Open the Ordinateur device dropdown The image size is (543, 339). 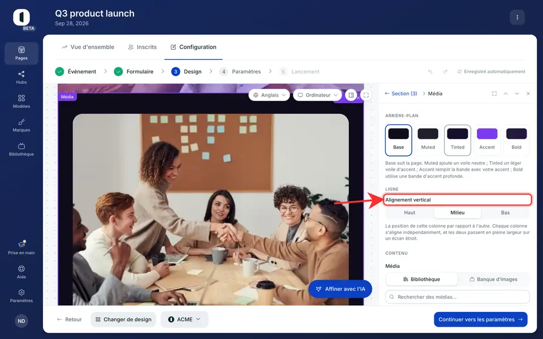click(317, 95)
